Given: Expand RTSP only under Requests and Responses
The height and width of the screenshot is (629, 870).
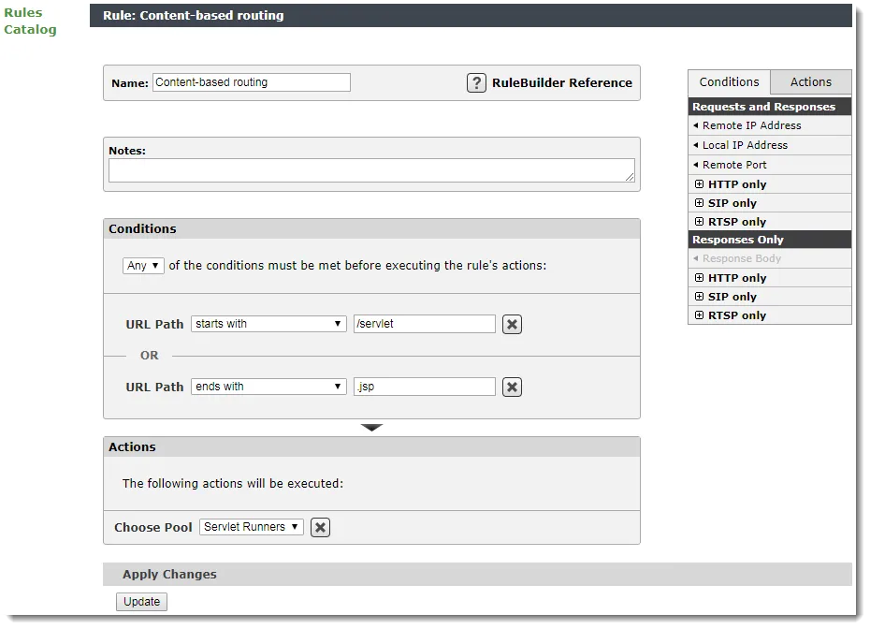Looking at the screenshot, I should pos(699,222).
